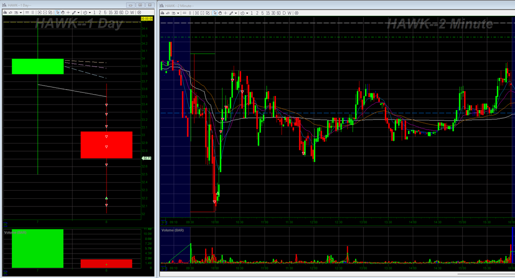
Task: Set Daily (D) interval in 1 Day window
Action: [127, 12]
